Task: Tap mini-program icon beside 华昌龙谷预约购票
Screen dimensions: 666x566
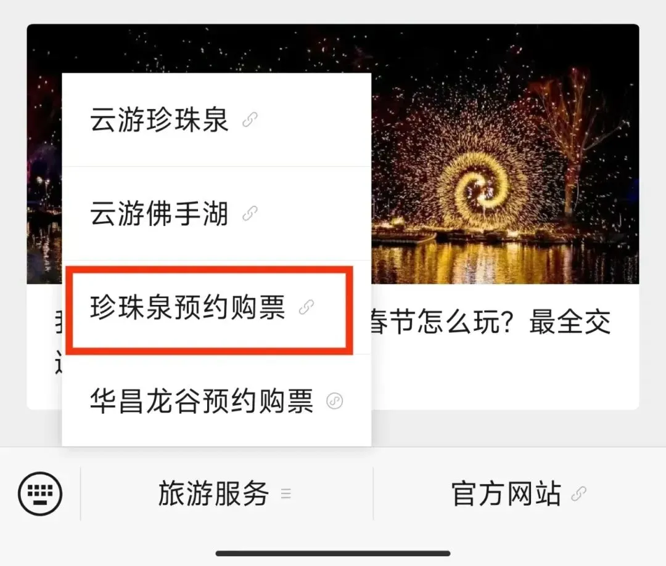Action: pos(335,401)
